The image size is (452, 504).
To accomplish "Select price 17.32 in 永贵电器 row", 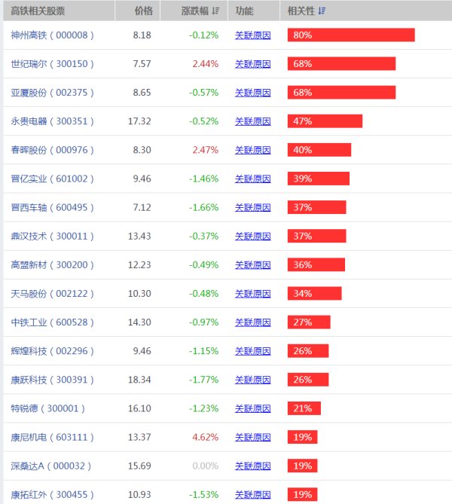I will [x=139, y=121].
